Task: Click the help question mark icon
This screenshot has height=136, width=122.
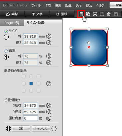Action: (x=116, y=14)
